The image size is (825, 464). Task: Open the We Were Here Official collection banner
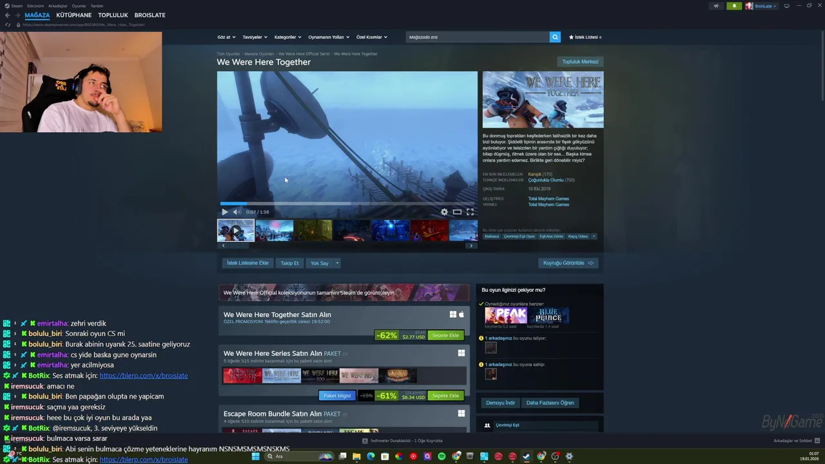click(344, 293)
